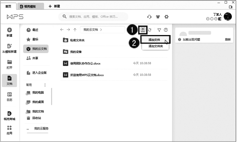The image size is (237, 142).
Task: Open 私密文件夹 in the file list
Action: point(77,40)
